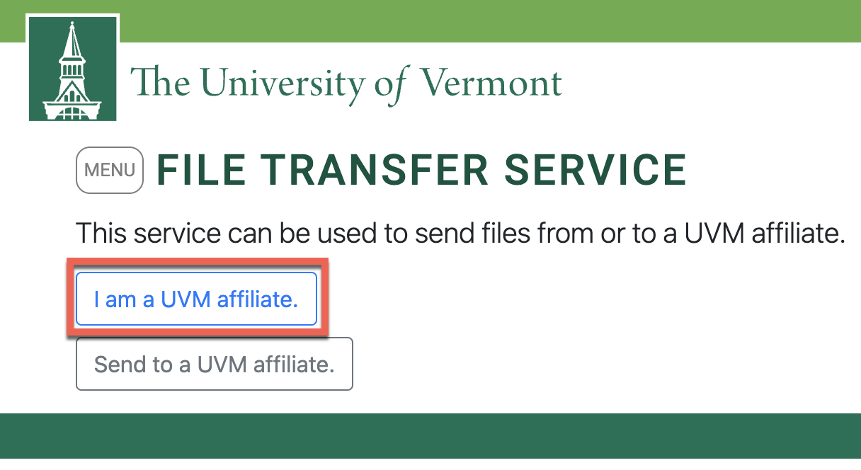Click the word "Vermont" in the header
The image size is (861, 470).
tap(491, 84)
